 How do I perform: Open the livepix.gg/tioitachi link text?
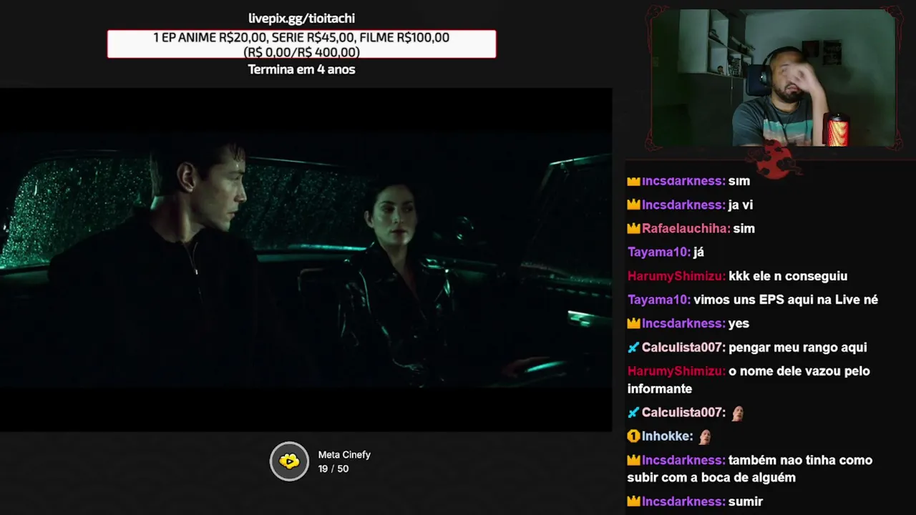pos(301,19)
